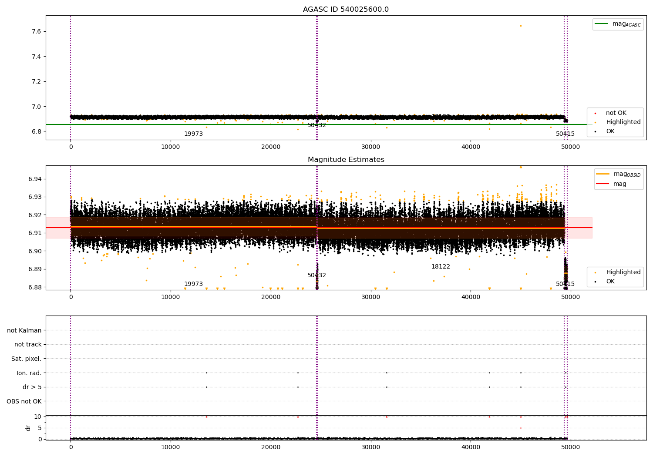Click the 10000 x-tick of the top plot
The width and height of the screenshot is (653, 457).
[171, 147]
